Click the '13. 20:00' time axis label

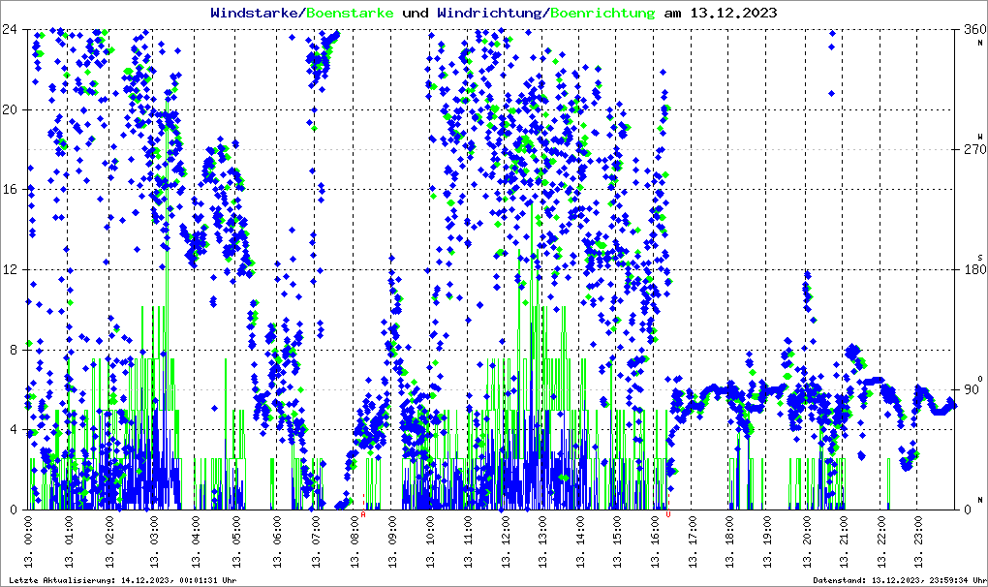tap(806, 541)
